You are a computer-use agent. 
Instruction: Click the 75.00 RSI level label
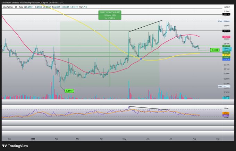click(226, 108)
